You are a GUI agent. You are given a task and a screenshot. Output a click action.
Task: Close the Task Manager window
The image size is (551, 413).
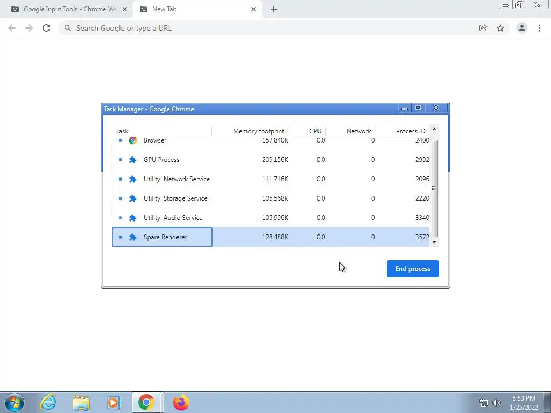436,108
